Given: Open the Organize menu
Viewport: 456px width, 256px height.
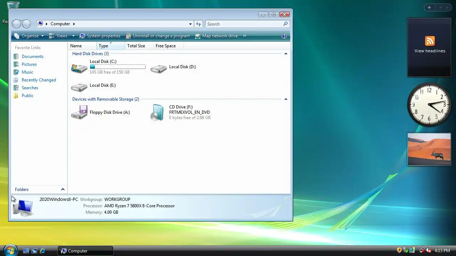Looking at the screenshot, I should coord(29,36).
